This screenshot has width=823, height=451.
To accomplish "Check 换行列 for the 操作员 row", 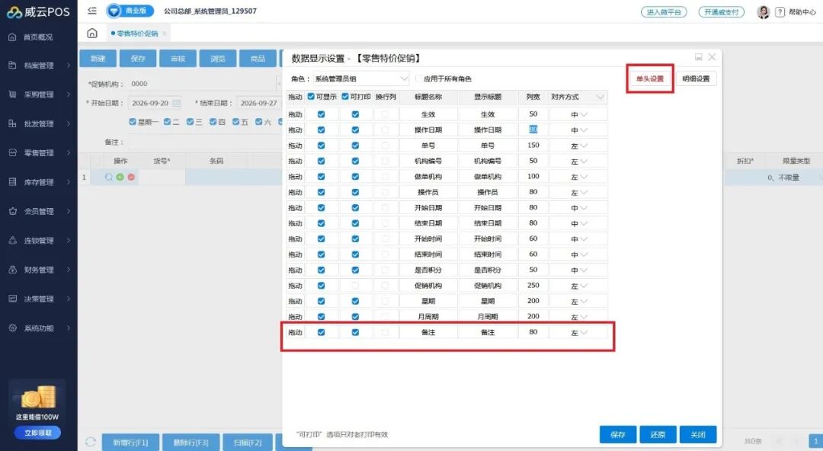I will (386, 192).
